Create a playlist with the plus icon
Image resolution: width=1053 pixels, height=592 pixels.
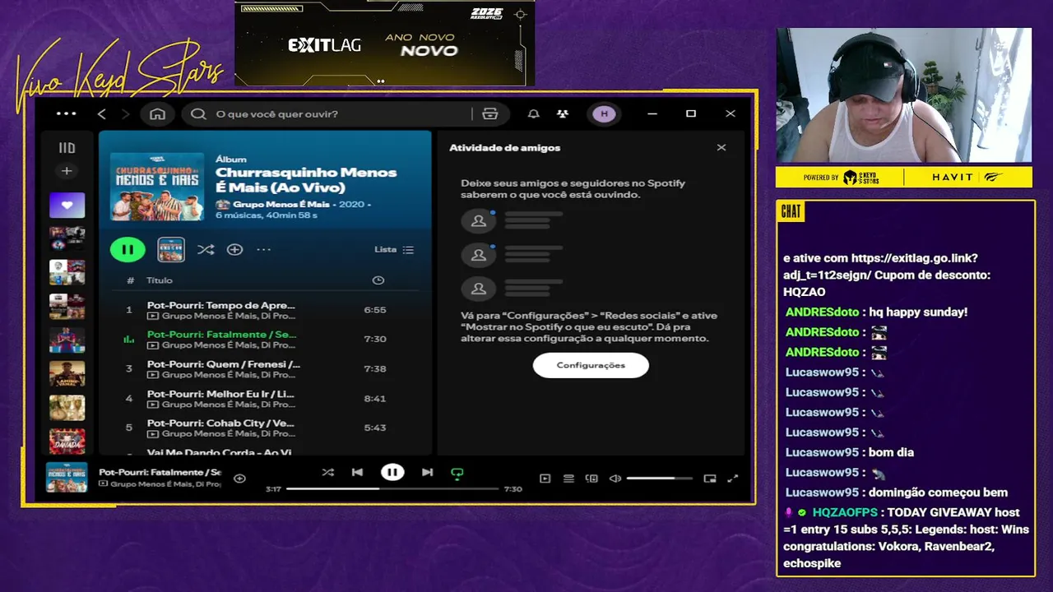67,171
